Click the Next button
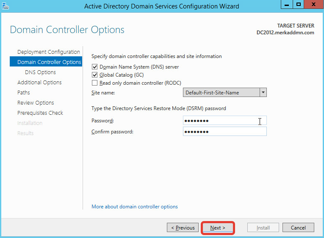The image size is (324, 238). 218,228
